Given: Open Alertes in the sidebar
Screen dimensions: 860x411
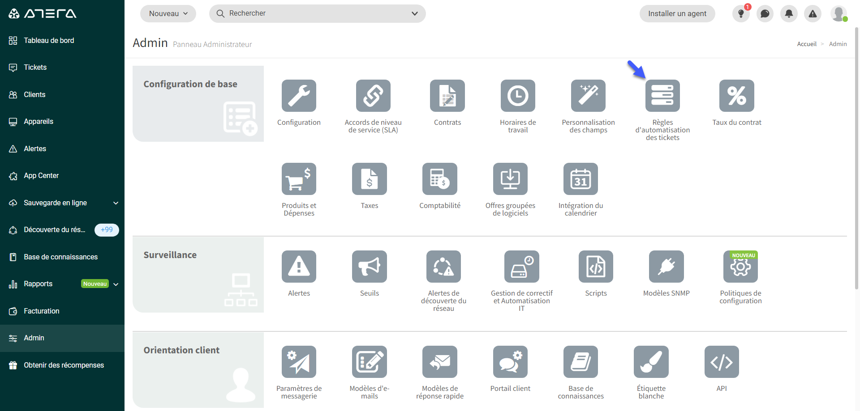Looking at the screenshot, I should pyautogui.click(x=62, y=148).
